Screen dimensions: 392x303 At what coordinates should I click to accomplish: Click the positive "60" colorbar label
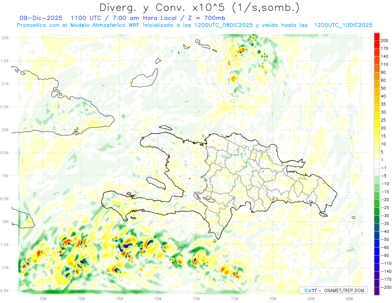tap(384, 80)
